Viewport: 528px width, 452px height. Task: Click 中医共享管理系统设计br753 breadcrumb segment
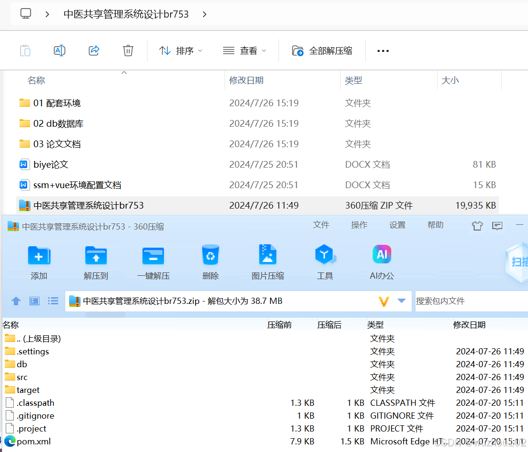126,14
